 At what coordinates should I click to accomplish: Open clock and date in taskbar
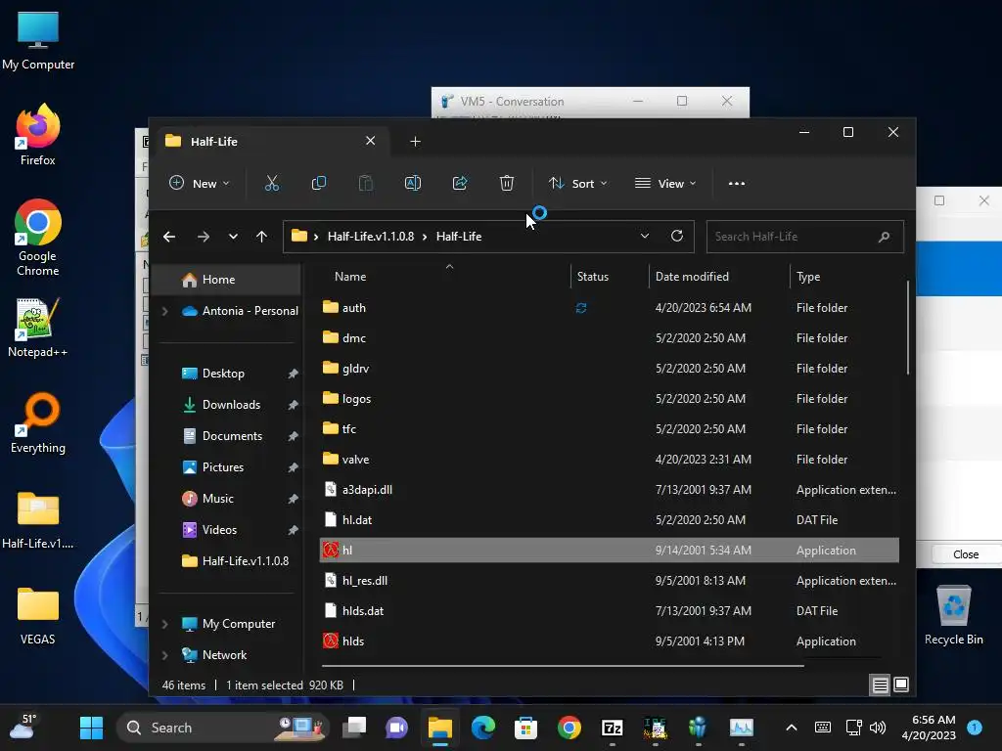[x=928, y=728]
